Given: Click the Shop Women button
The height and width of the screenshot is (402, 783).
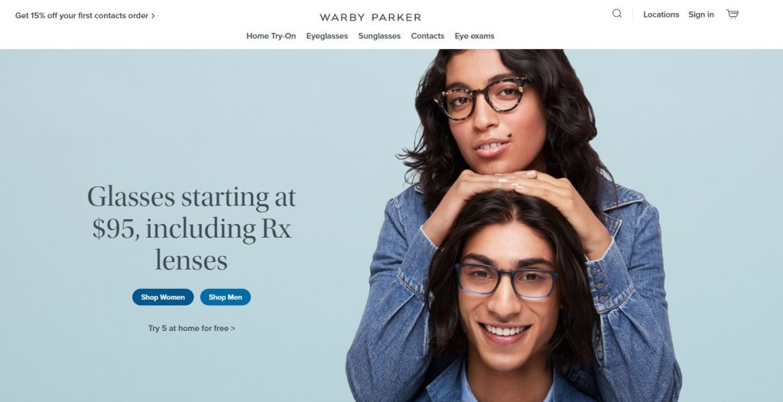Looking at the screenshot, I should click(x=163, y=297).
